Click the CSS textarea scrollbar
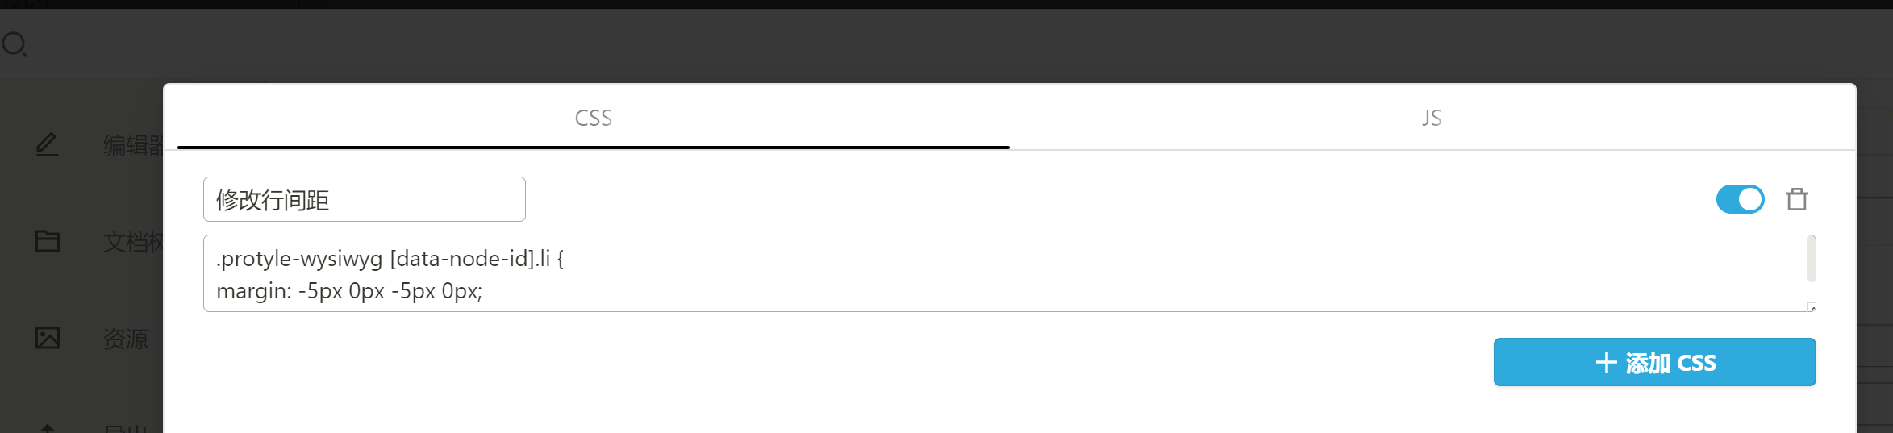The image size is (1893, 433). click(1811, 260)
